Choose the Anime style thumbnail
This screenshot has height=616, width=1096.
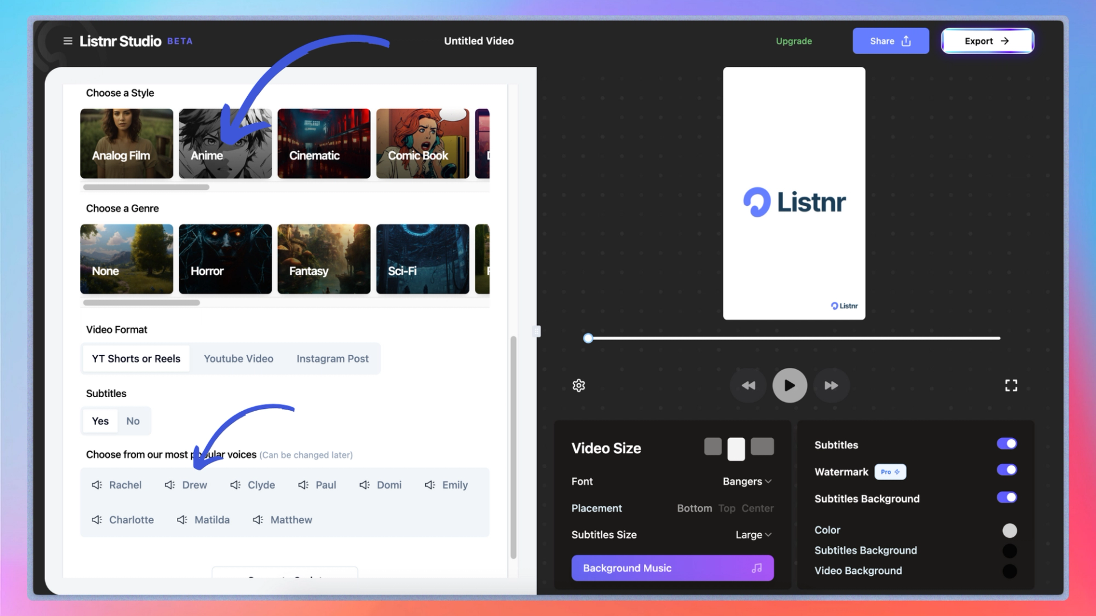point(225,144)
